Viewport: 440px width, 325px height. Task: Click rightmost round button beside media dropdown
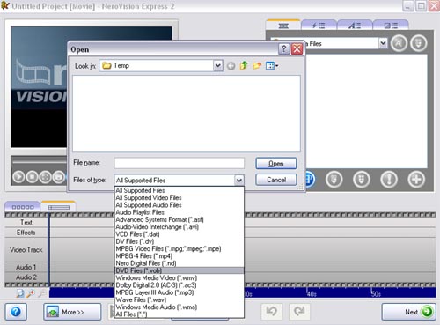[x=418, y=43]
